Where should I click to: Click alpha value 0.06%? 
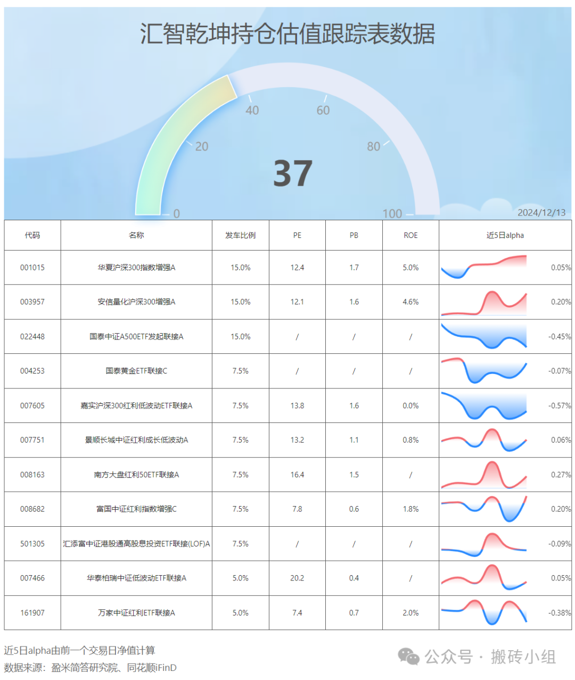click(x=561, y=440)
